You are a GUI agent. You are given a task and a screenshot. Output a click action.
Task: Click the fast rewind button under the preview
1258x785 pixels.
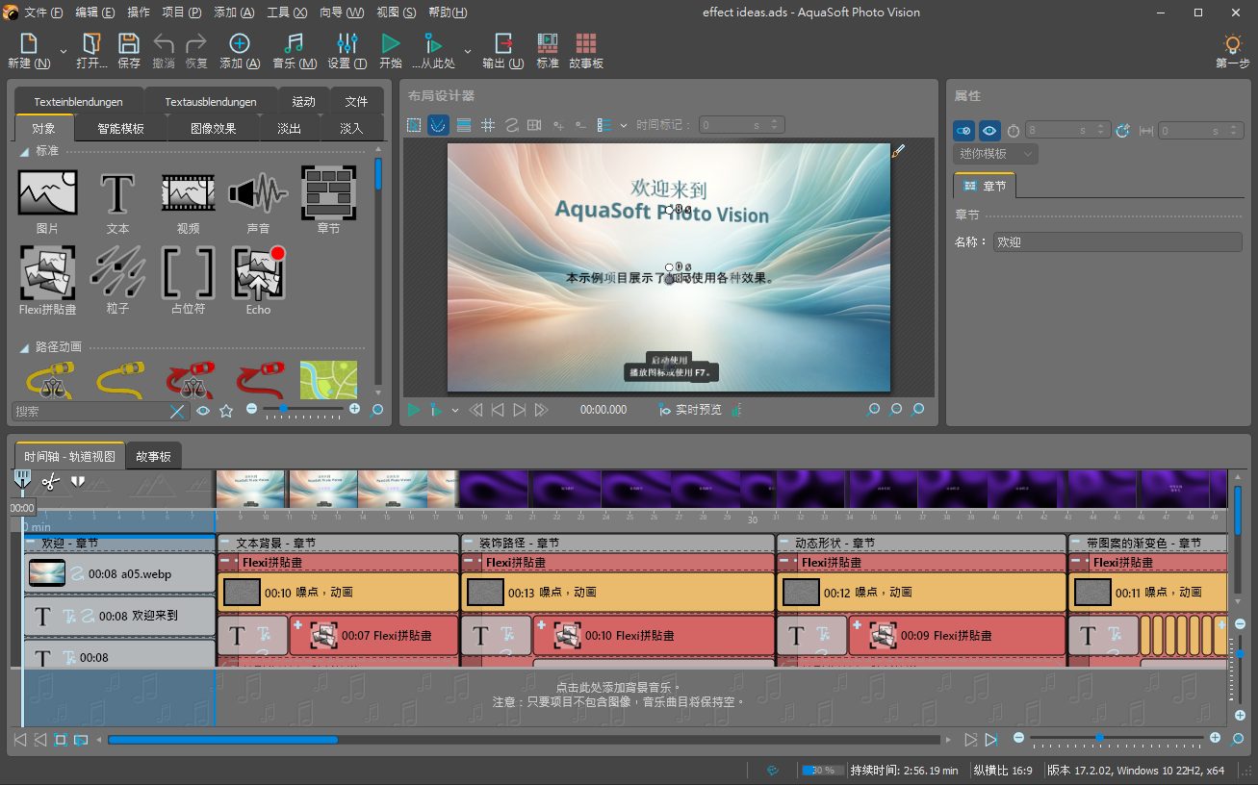(475, 410)
